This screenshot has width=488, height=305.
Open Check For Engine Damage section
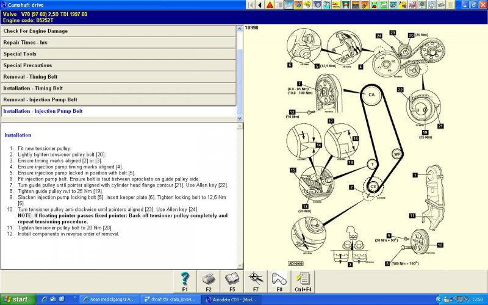point(118,30)
